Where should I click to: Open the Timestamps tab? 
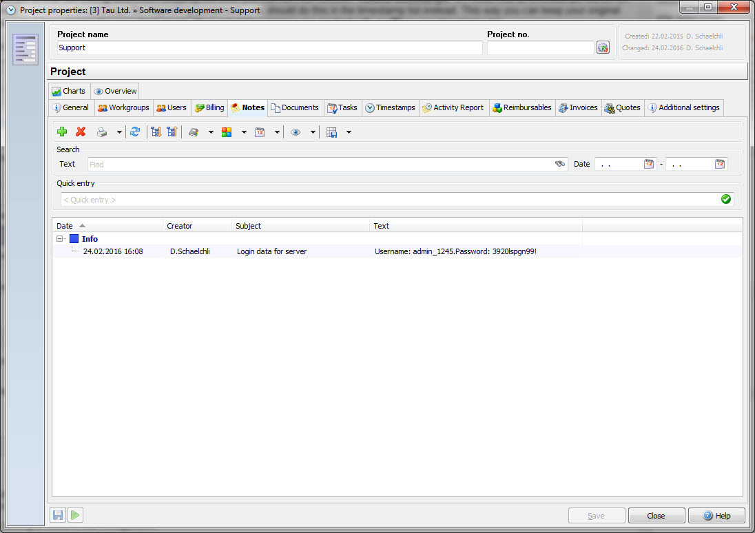391,107
